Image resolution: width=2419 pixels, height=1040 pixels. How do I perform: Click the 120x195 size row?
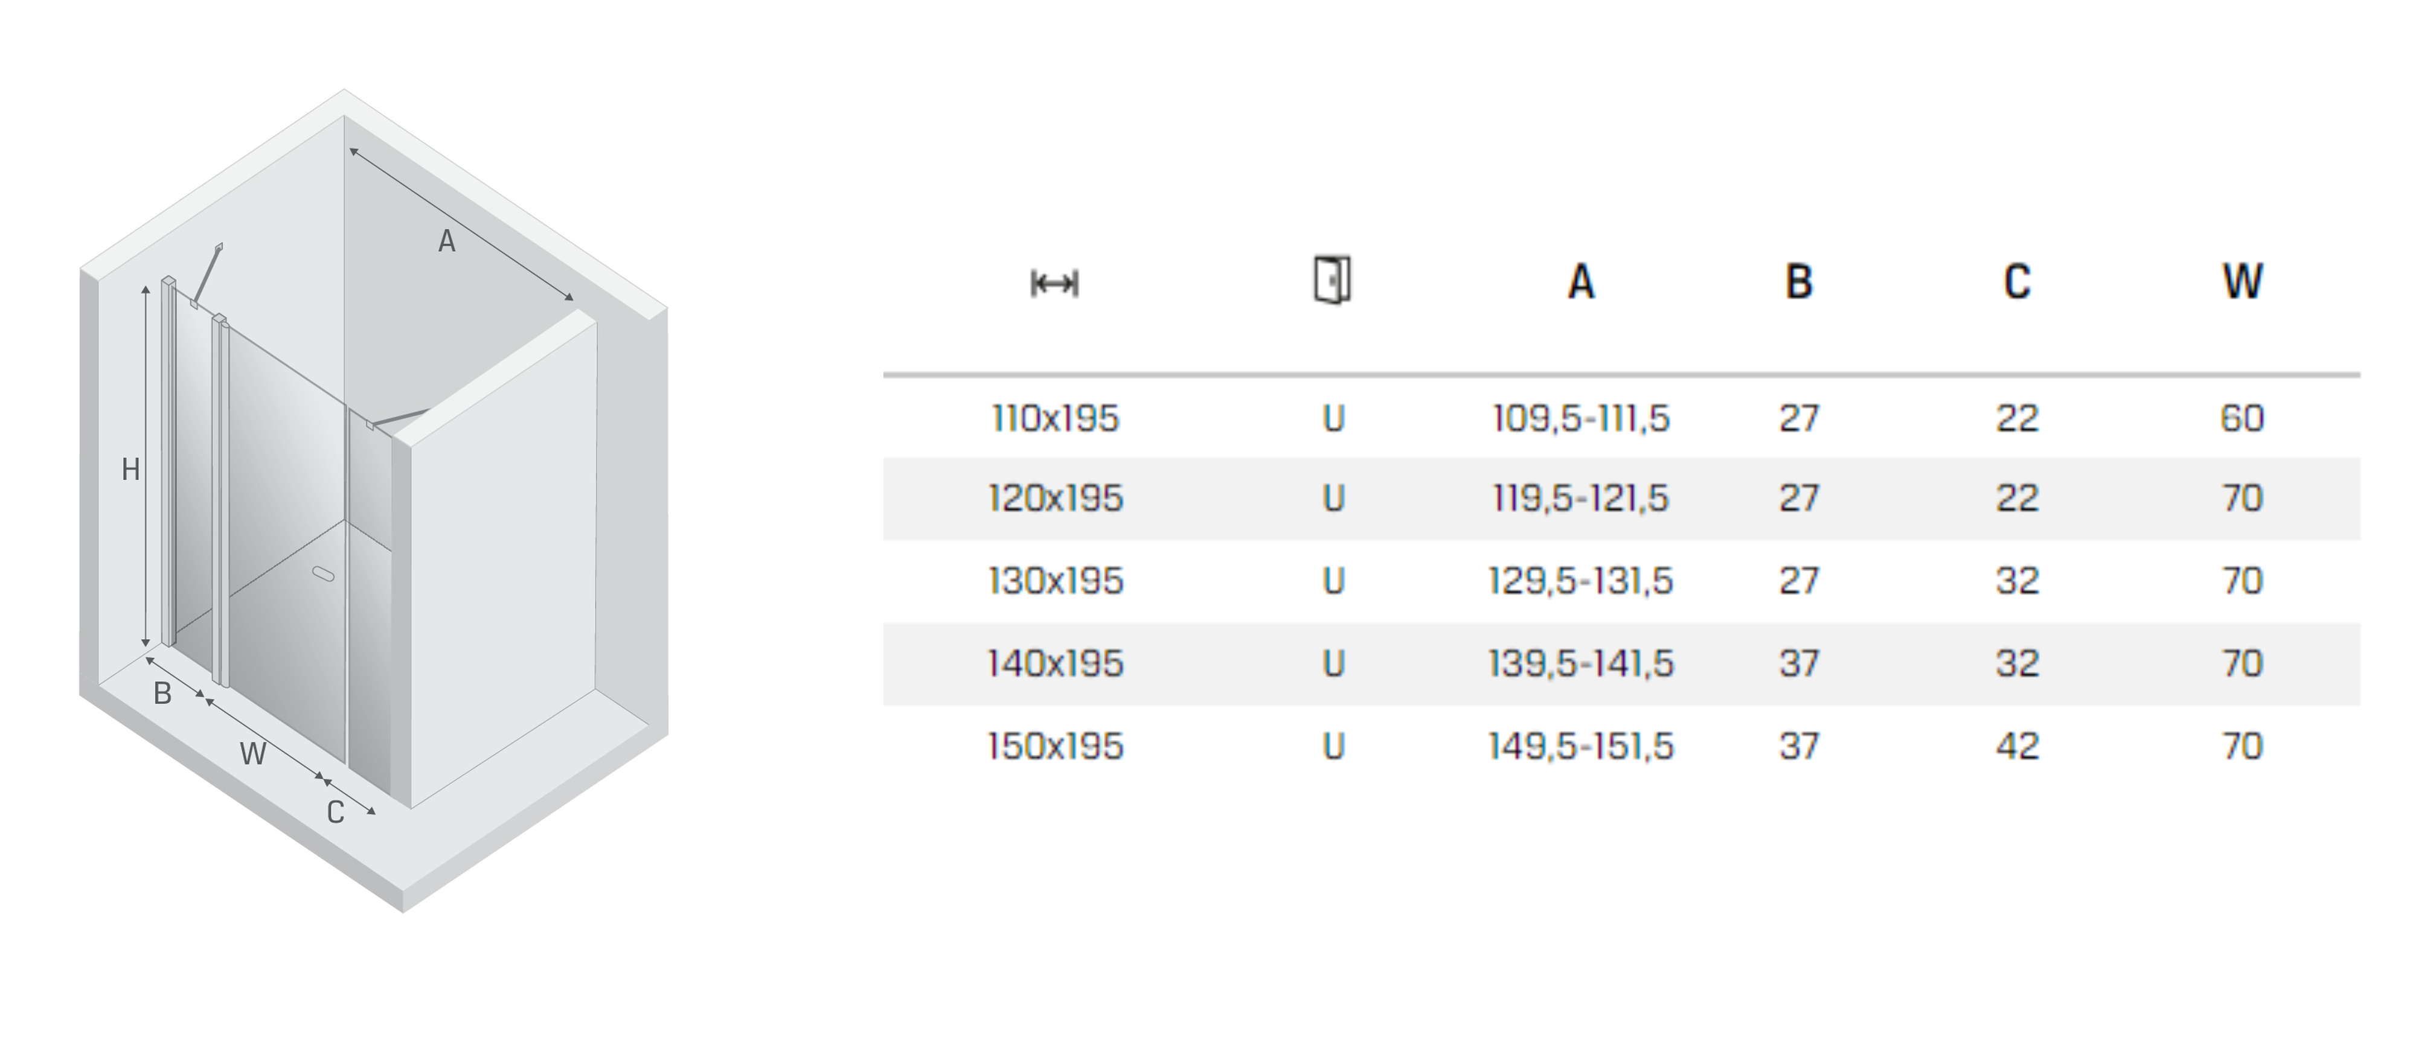click(1622, 499)
